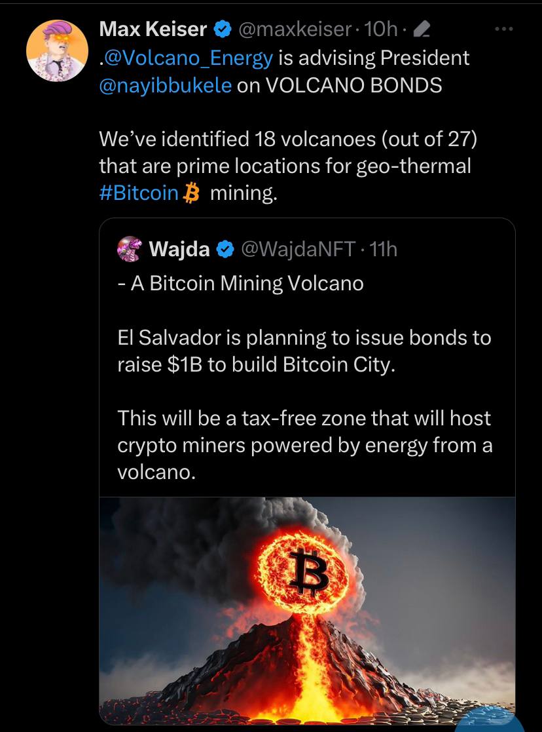The width and height of the screenshot is (542, 732).
Task: Click the Wajda display name
Action: (x=179, y=249)
